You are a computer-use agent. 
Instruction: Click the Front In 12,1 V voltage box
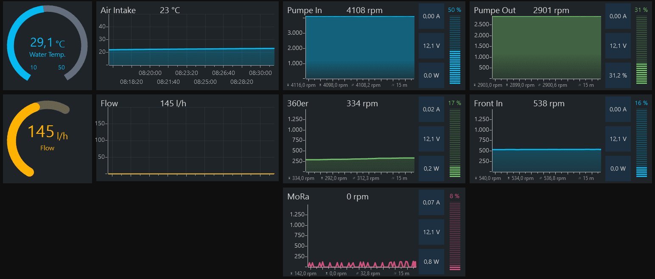pos(618,139)
